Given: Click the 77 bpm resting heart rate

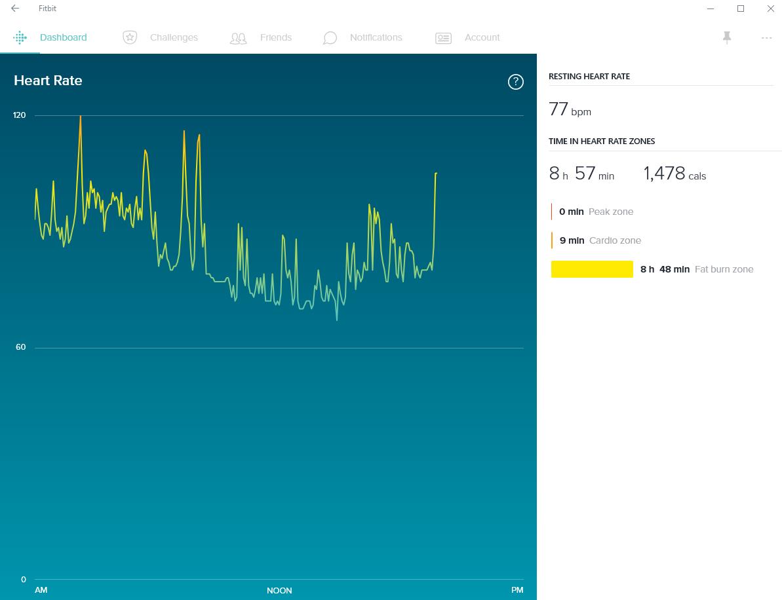Looking at the screenshot, I should click(x=570, y=109).
